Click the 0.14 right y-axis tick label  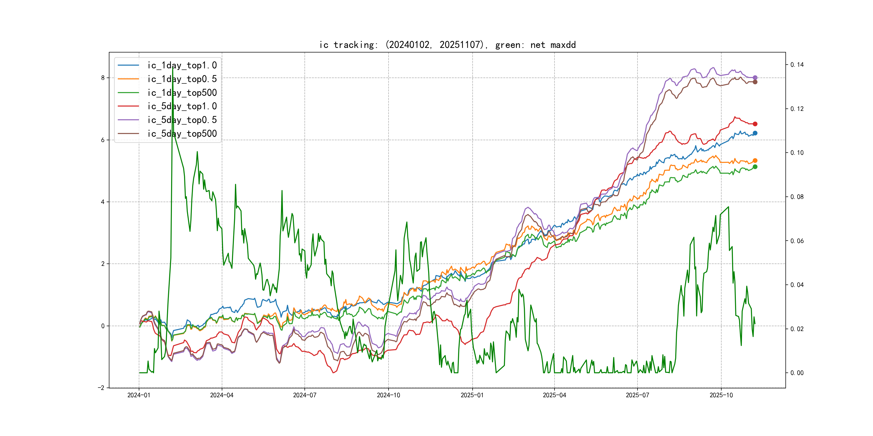coord(797,65)
